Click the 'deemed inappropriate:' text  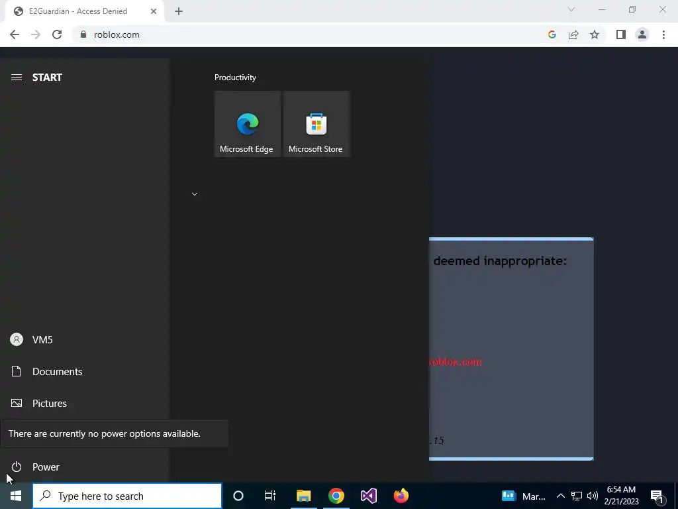click(x=500, y=261)
